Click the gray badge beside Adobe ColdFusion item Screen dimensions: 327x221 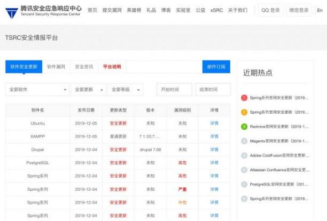[x=244, y=155]
